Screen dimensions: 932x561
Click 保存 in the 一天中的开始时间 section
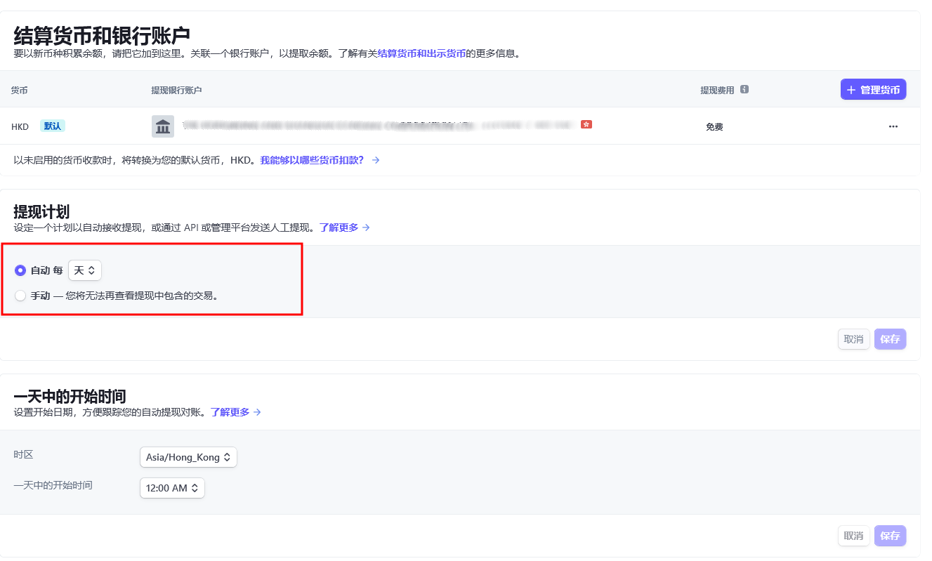click(x=890, y=536)
